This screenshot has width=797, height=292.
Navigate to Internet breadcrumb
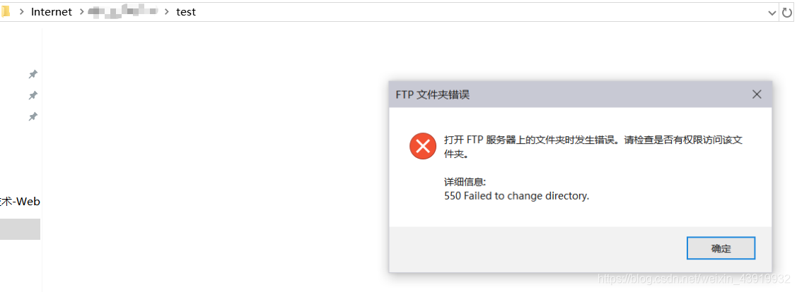point(52,12)
